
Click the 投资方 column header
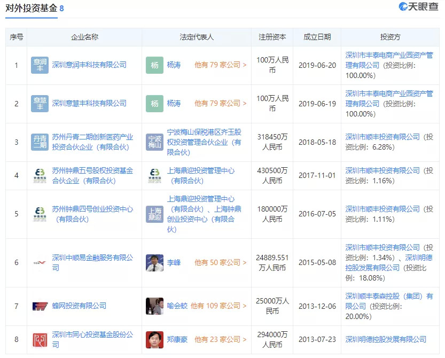tap(390, 37)
